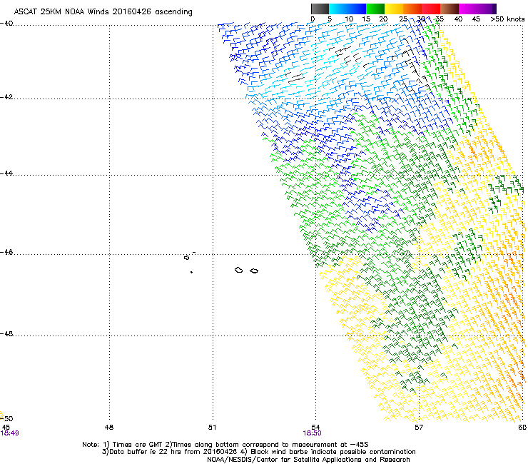
Task: Click the eastern of the two adjacent island outlines
Action: click(254, 271)
